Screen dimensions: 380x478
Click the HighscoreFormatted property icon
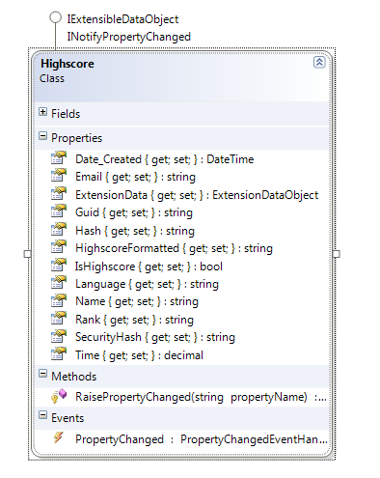59,246
